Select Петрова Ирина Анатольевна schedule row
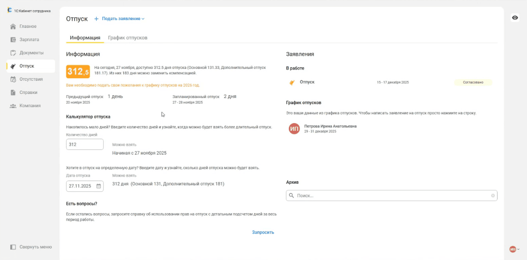Screen dimensions: 527x260 [330, 128]
